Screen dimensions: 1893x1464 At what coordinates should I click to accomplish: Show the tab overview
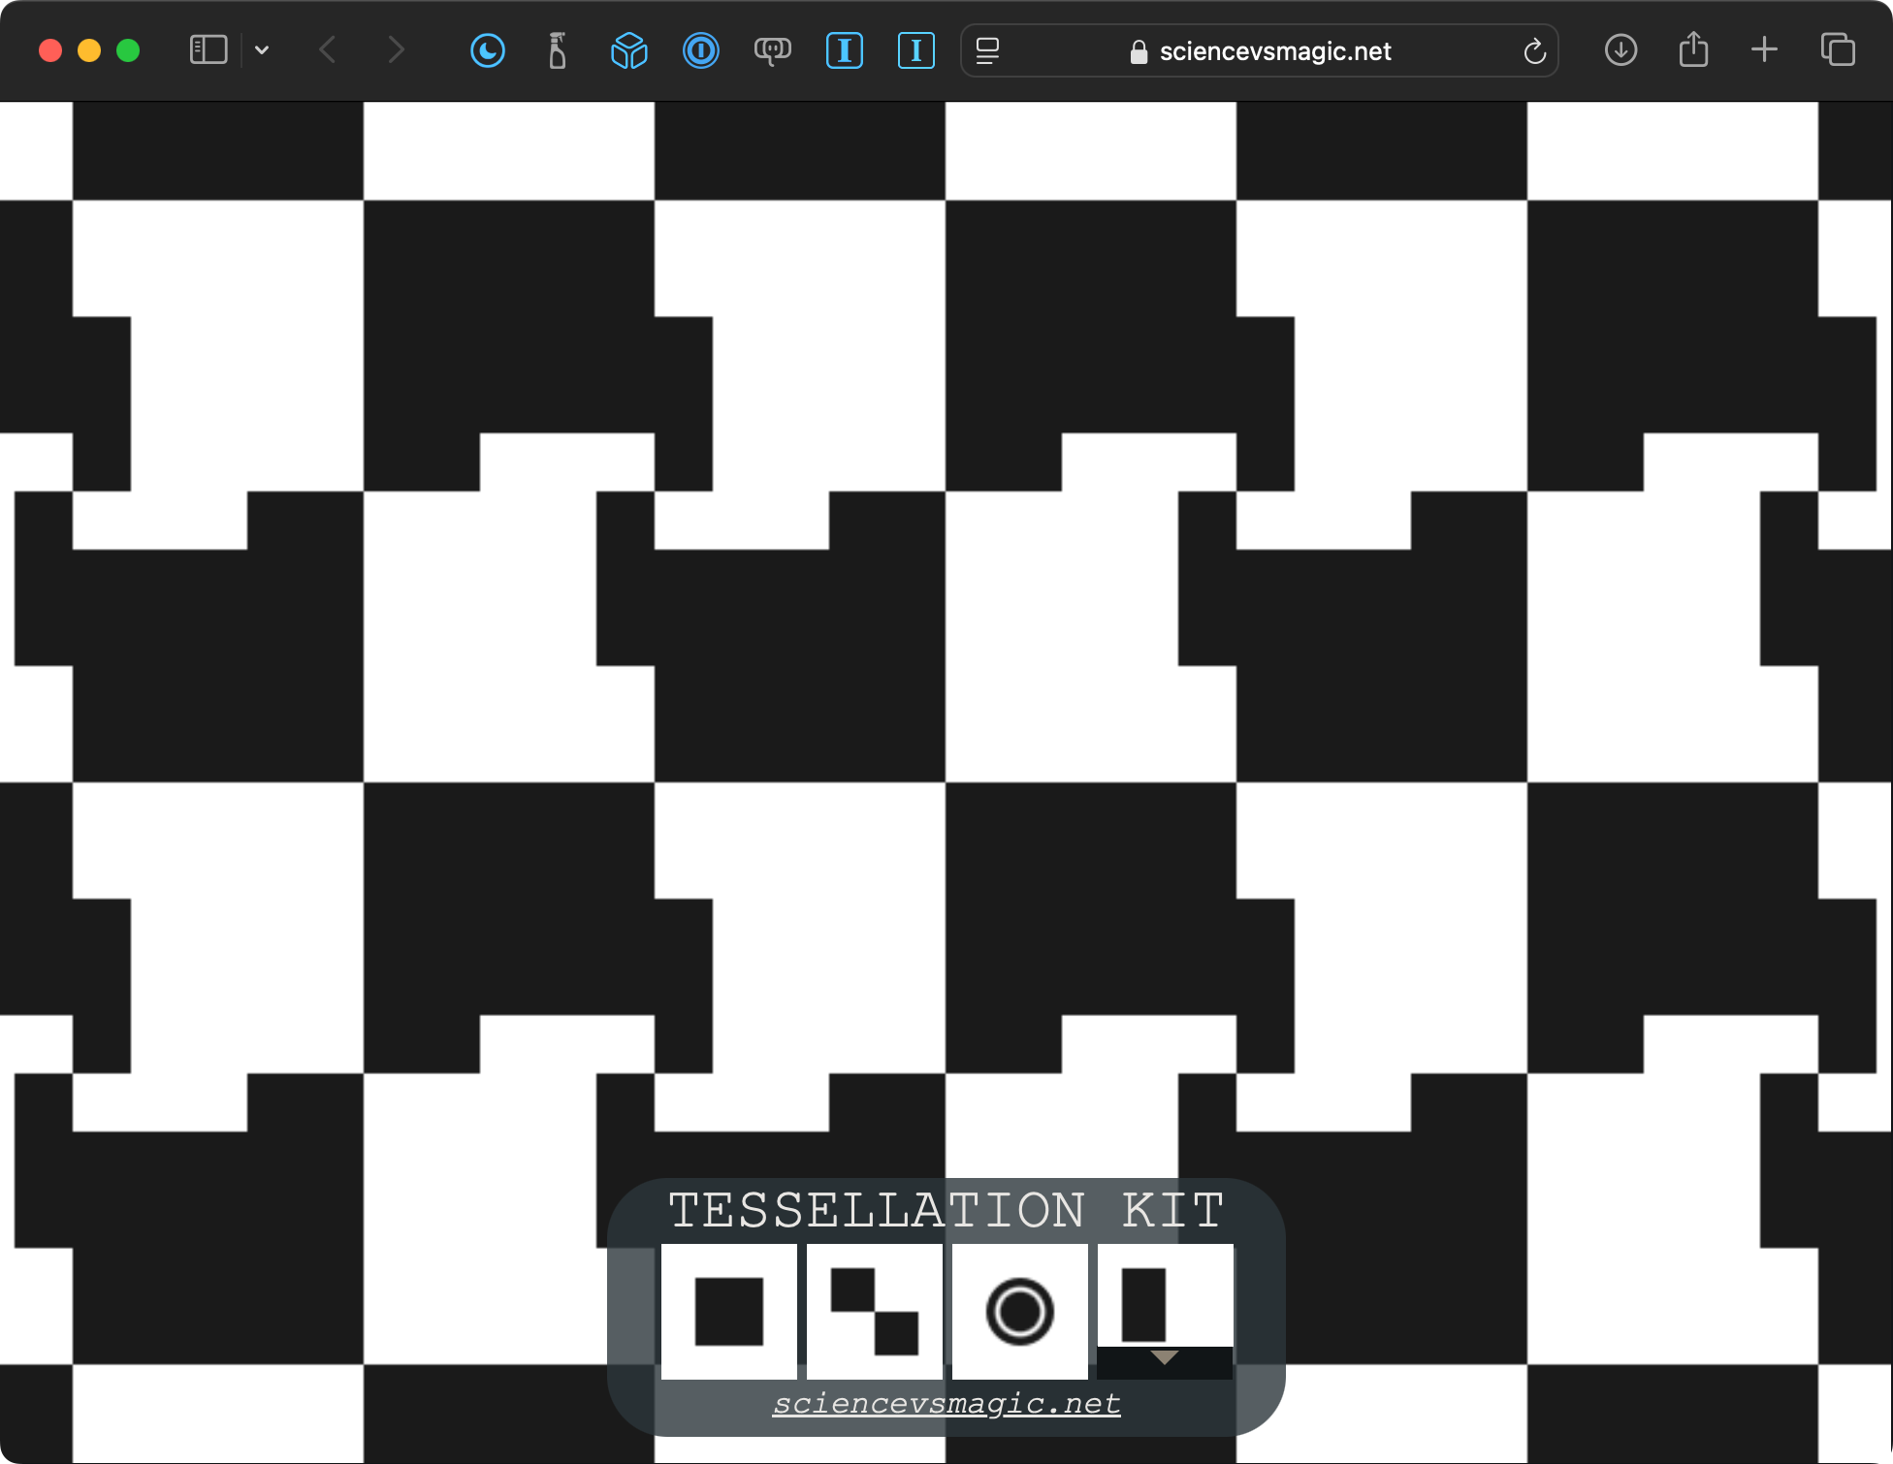tap(1837, 50)
